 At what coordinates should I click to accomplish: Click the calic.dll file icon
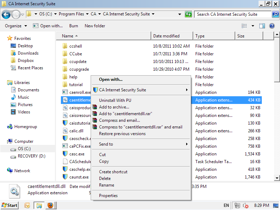(65, 131)
